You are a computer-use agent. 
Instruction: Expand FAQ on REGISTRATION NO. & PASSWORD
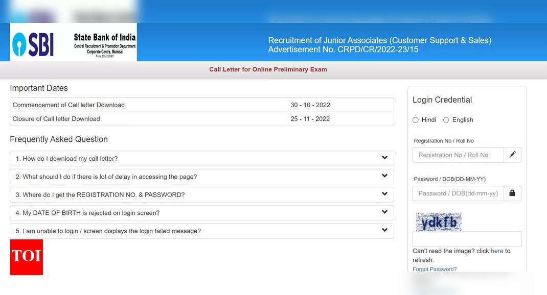(x=201, y=194)
